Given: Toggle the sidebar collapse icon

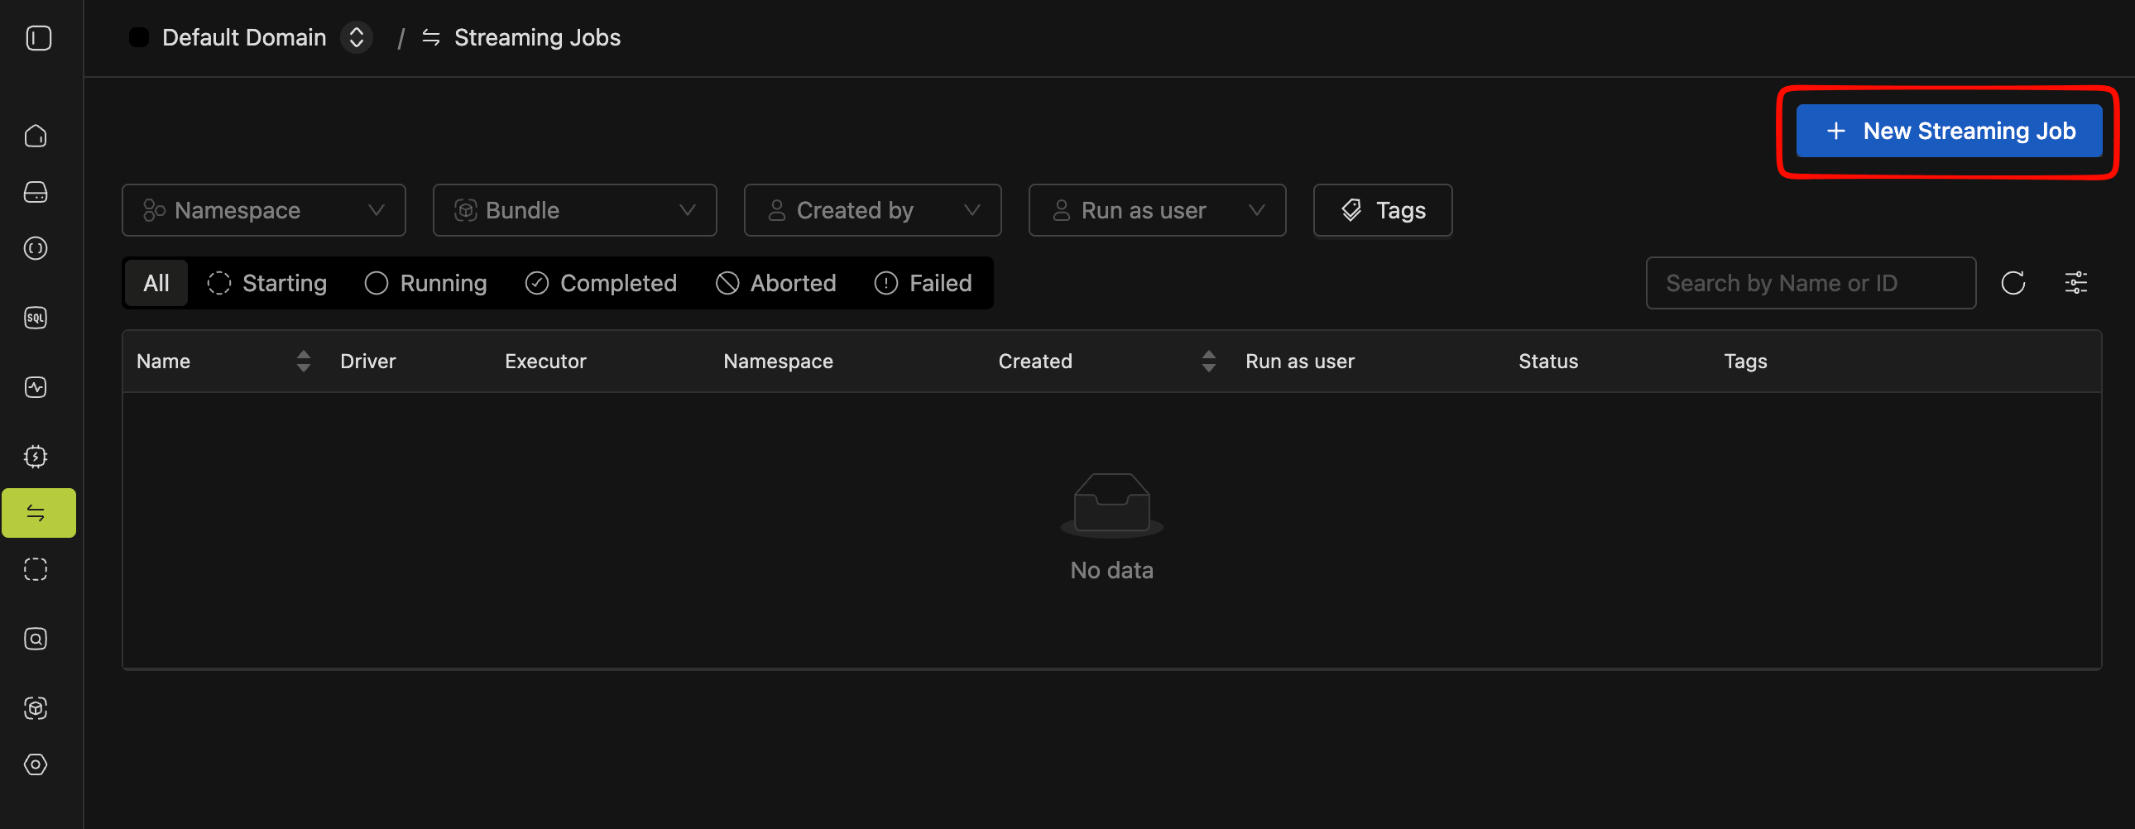Looking at the screenshot, I should point(39,38).
